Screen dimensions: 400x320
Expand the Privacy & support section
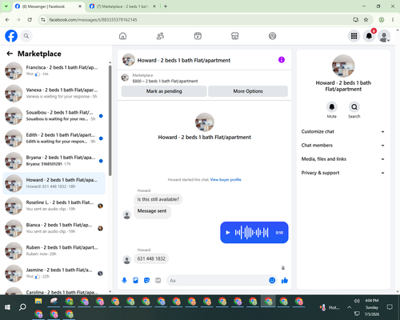[x=343, y=173]
